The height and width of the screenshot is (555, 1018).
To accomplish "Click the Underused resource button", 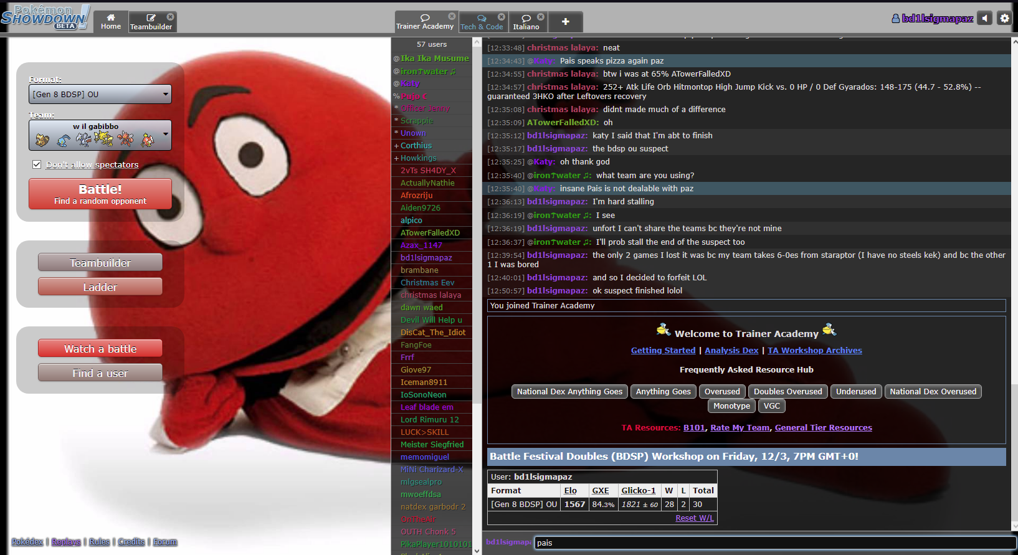I will coord(856,392).
